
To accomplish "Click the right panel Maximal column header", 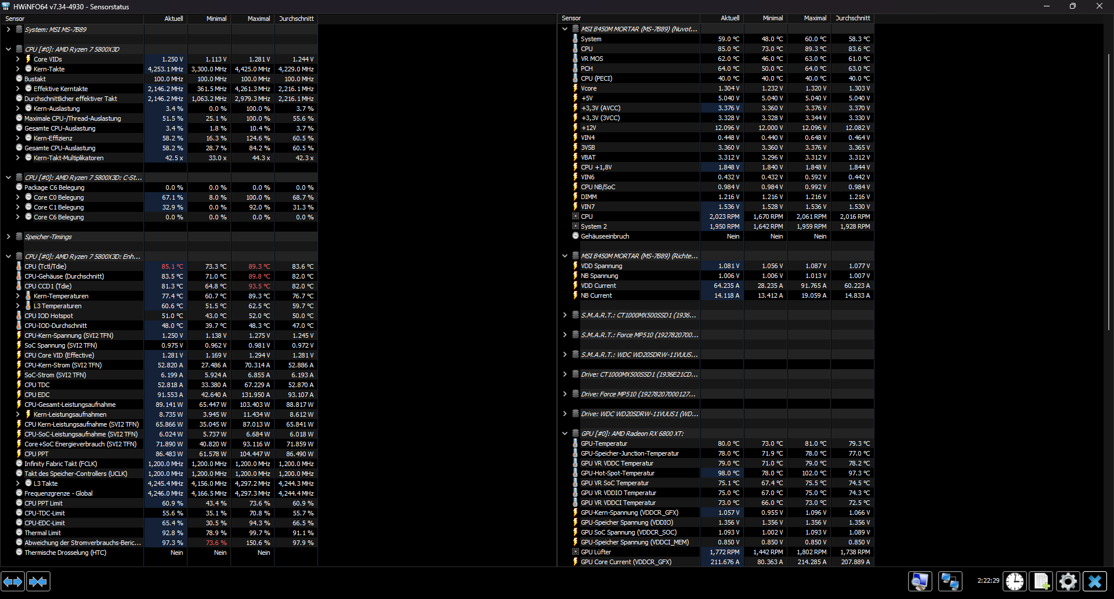I will point(809,18).
